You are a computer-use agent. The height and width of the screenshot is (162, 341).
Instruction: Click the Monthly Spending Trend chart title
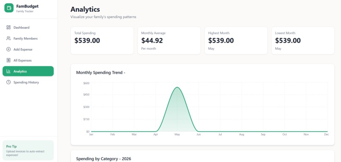(x=101, y=73)
